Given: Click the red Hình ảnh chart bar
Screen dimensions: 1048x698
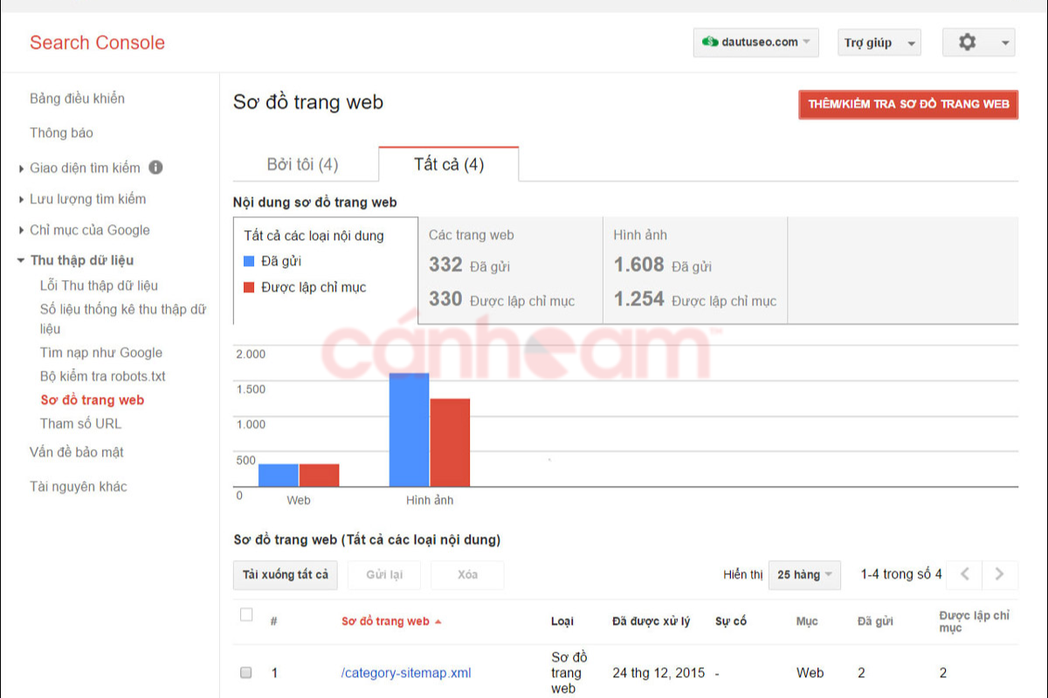Looking at the screenshot, I should pos(450,442).
